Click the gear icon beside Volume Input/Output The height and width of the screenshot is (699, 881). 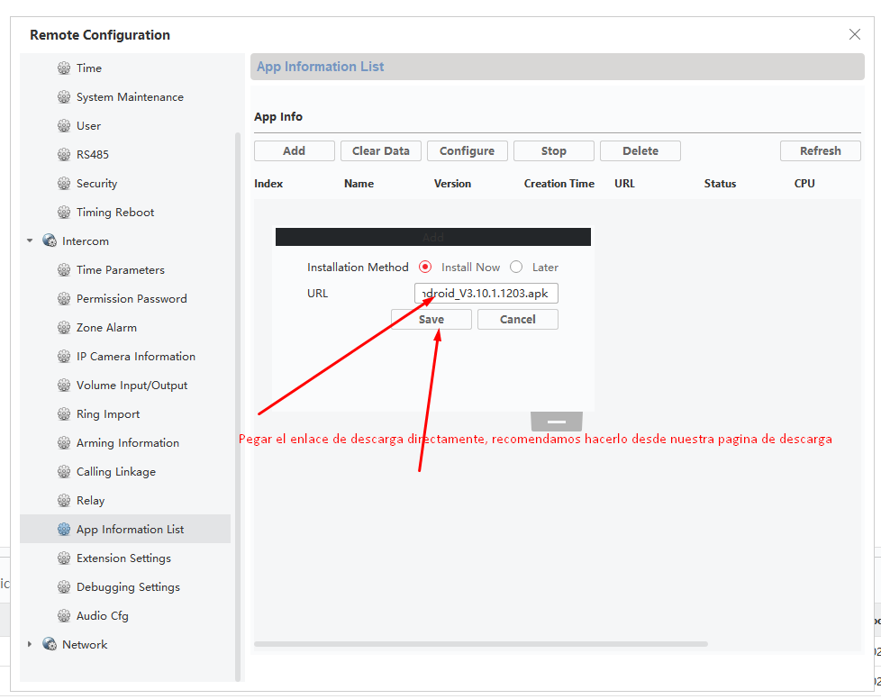64,386
